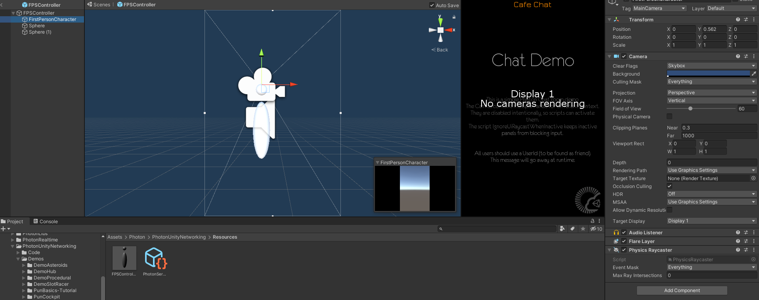Screen dimensions: 759x300
Task: Disable the Audio Listener component checkbox
Action: pyautogui.click(x=624, y=233)
